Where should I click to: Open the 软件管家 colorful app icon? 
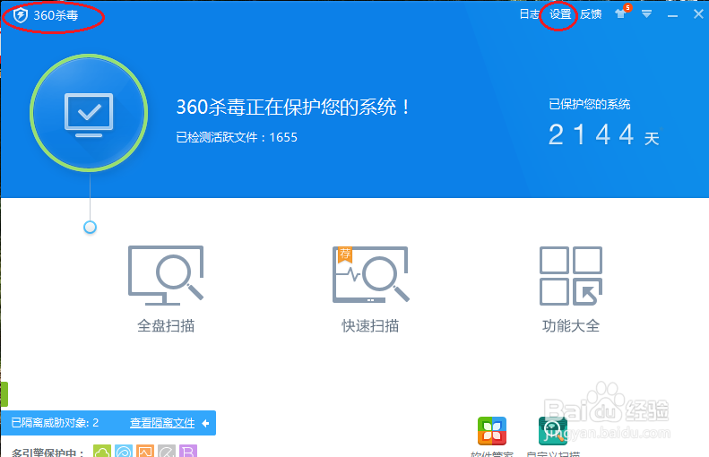[x=492, y=431]
